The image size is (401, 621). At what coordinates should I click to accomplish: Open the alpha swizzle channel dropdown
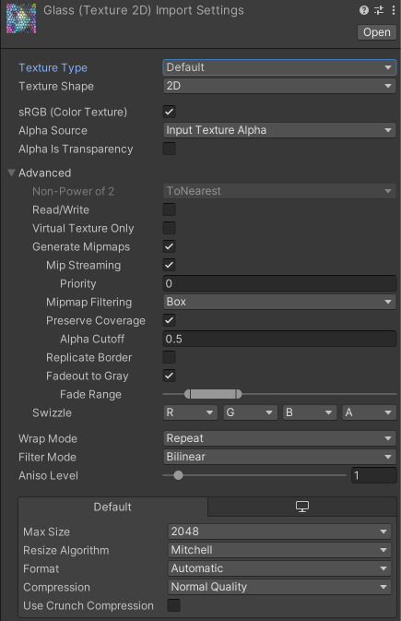click(369, 412)
